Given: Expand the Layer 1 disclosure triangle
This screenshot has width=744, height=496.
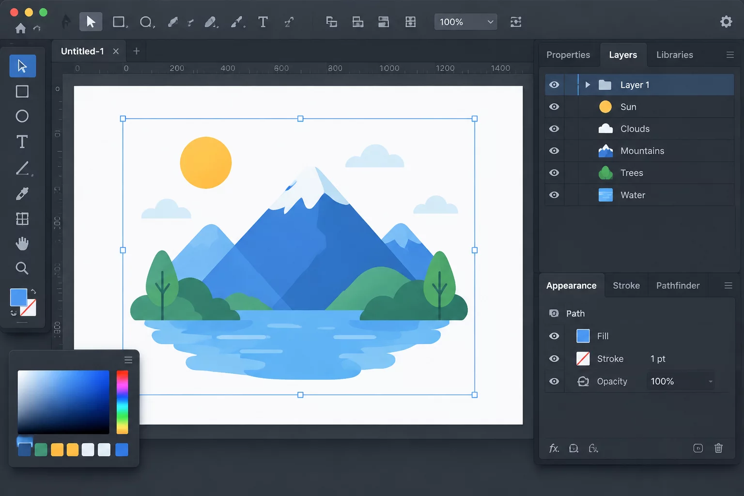Looking at the screenshot, I should point(588,85).
